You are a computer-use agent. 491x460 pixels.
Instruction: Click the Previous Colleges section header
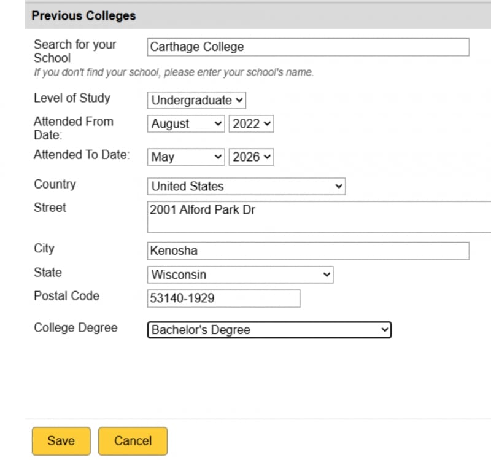pyautogui.click(x=83, y=15)
